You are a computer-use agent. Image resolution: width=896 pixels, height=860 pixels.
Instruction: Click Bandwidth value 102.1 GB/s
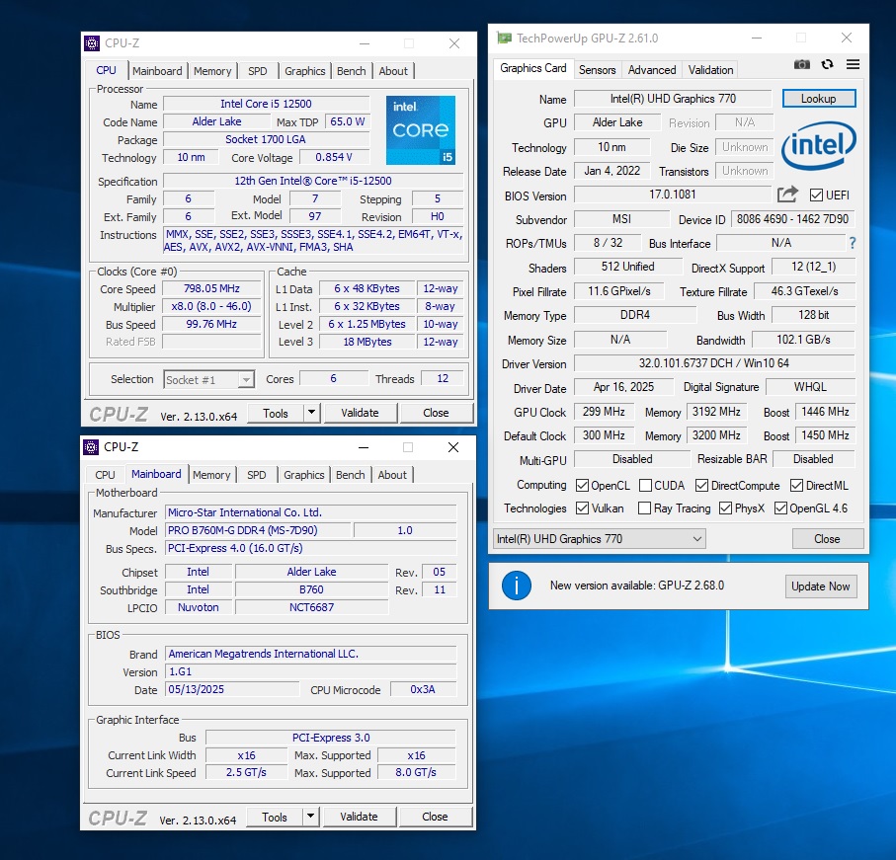803,340
